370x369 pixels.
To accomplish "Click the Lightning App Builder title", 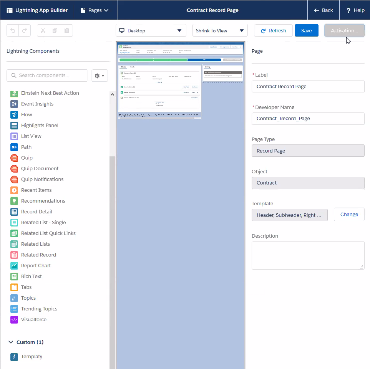I will 41,10.
